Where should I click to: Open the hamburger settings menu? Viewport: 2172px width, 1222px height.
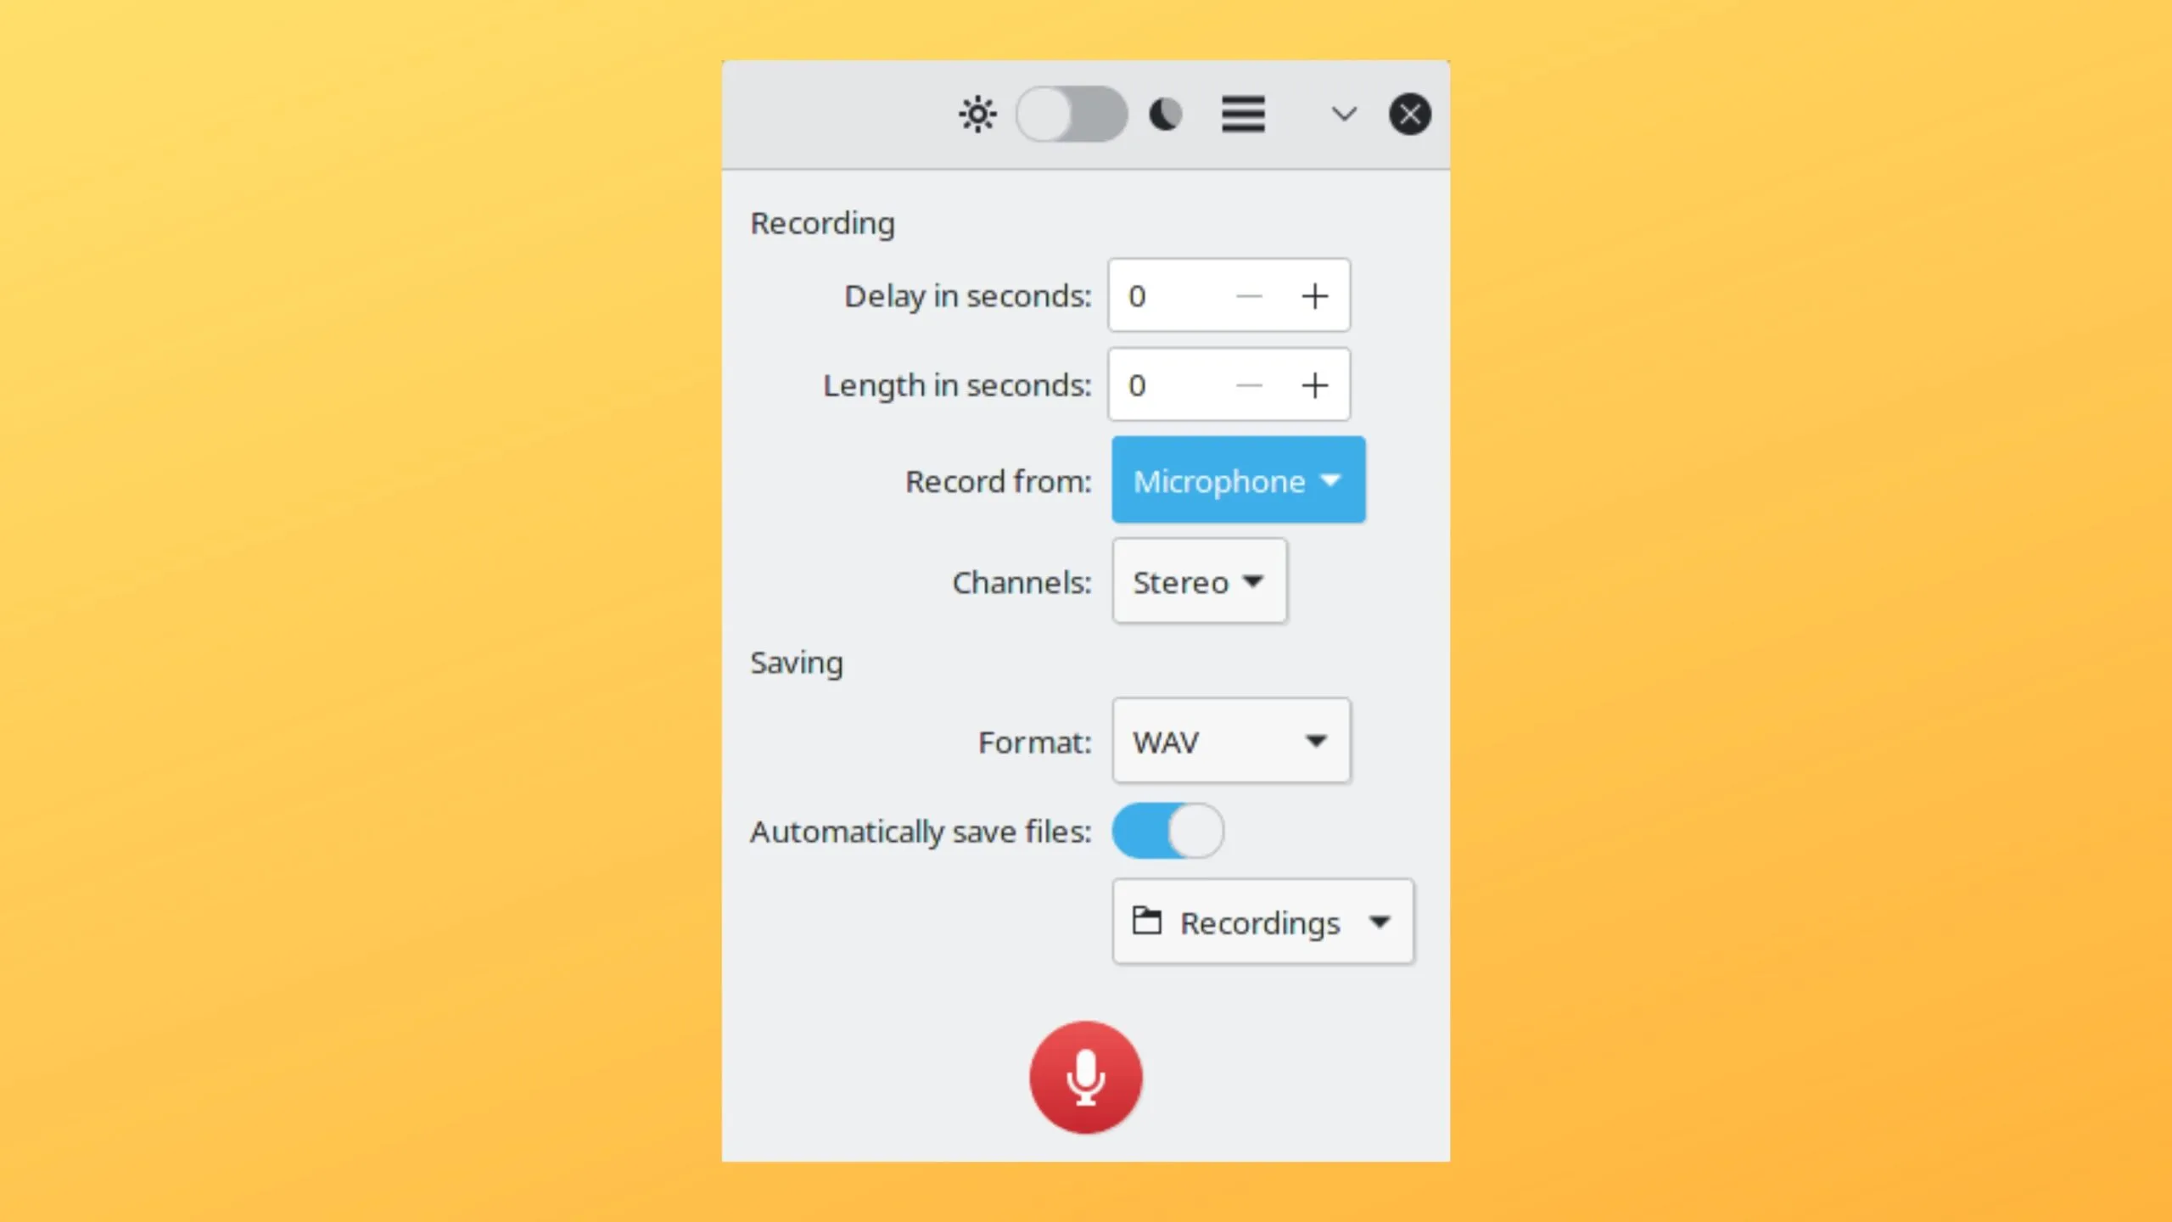tap(1243, 114)
